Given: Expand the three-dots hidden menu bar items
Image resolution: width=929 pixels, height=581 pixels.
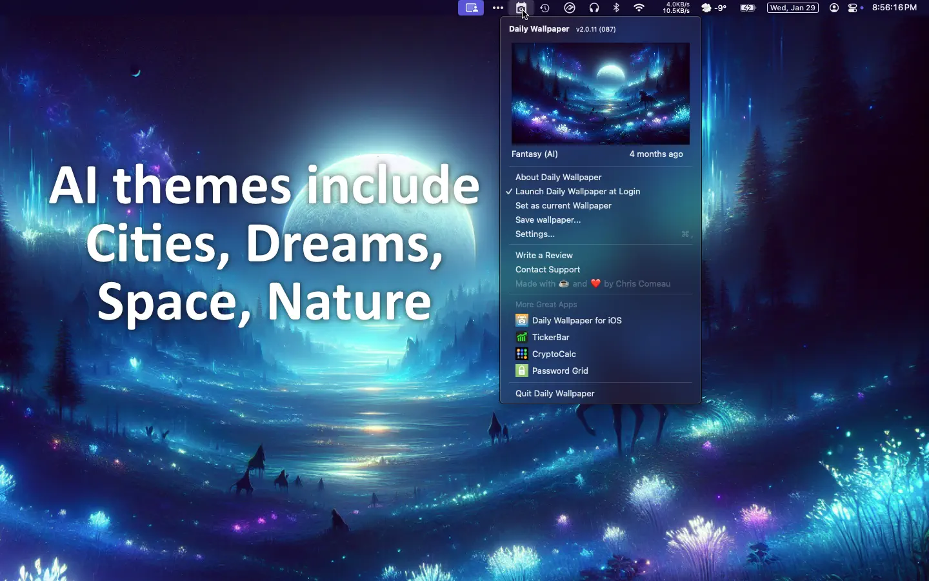Looking at the screenshot, I should coord(498,8).
